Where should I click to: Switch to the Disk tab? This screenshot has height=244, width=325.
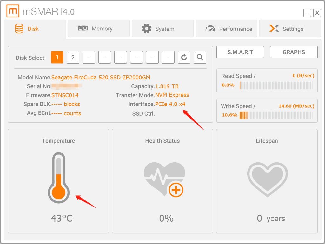35,29
